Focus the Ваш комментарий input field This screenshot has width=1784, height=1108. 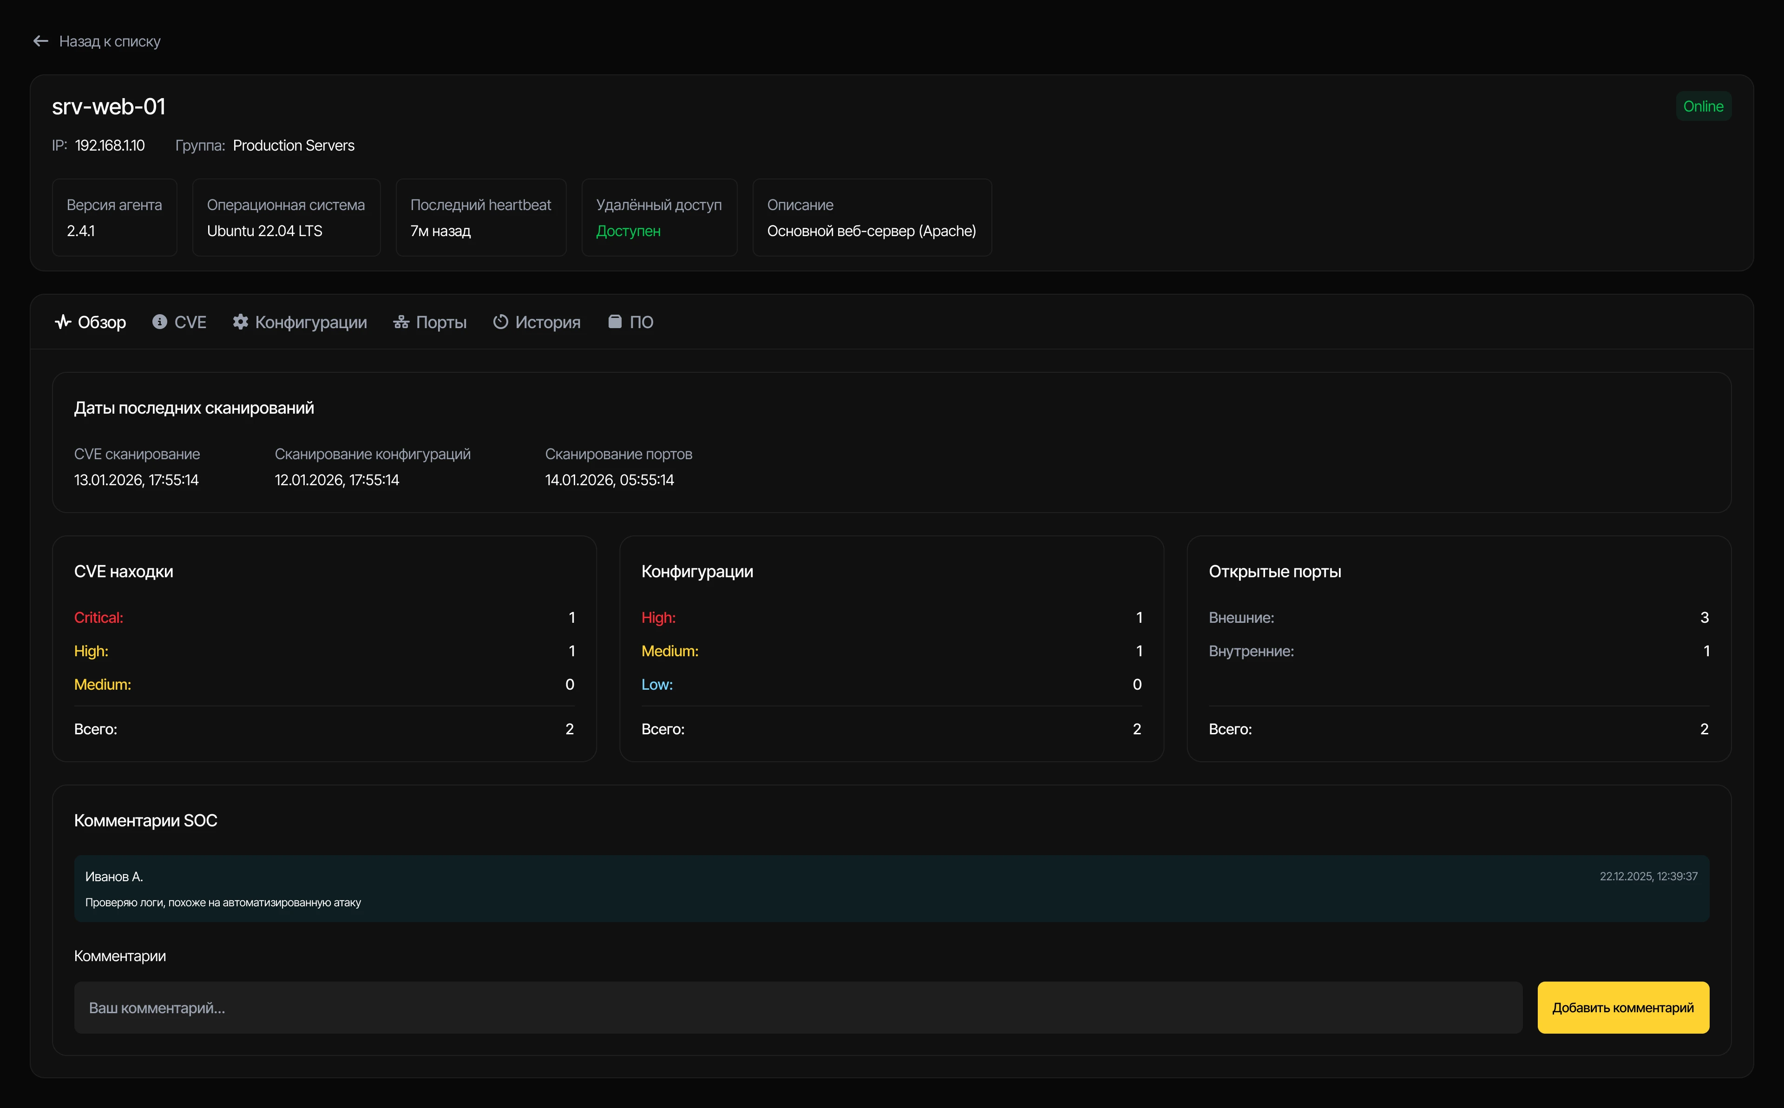click(x=798, y=1008)
